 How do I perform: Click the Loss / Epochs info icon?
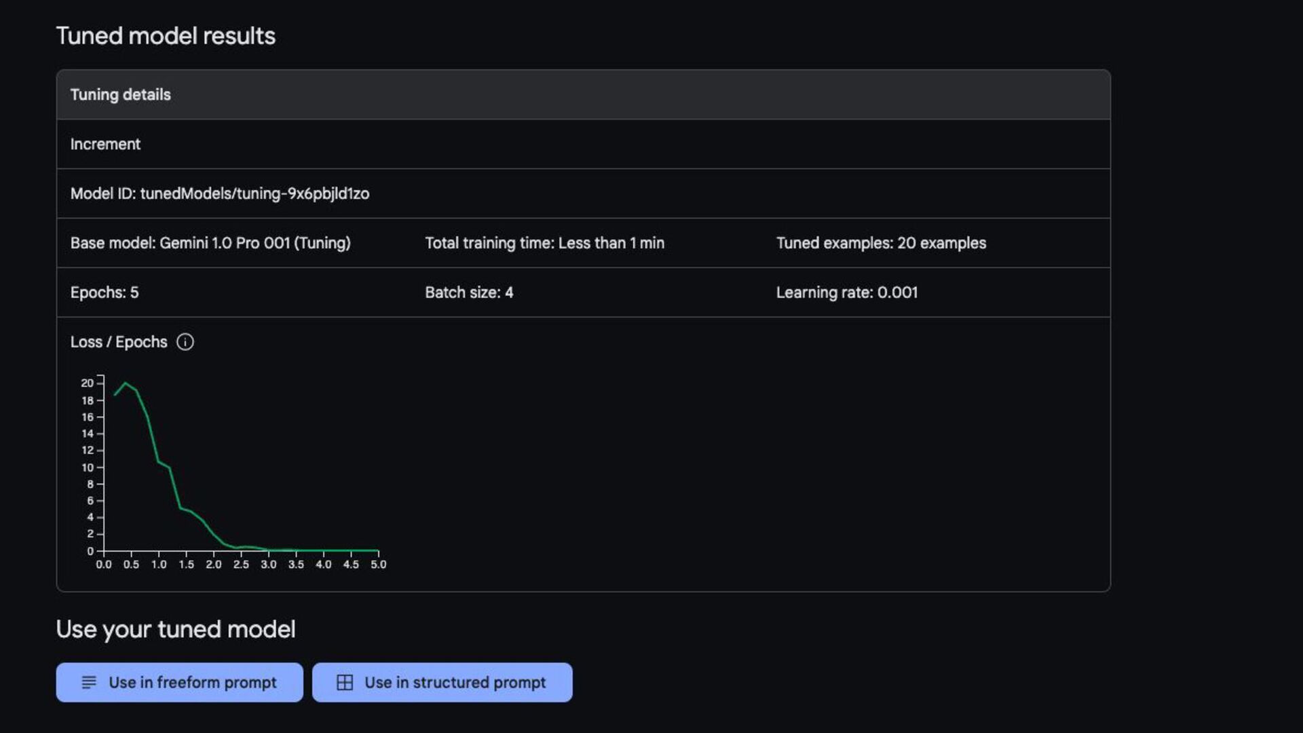tap(185, 342)
